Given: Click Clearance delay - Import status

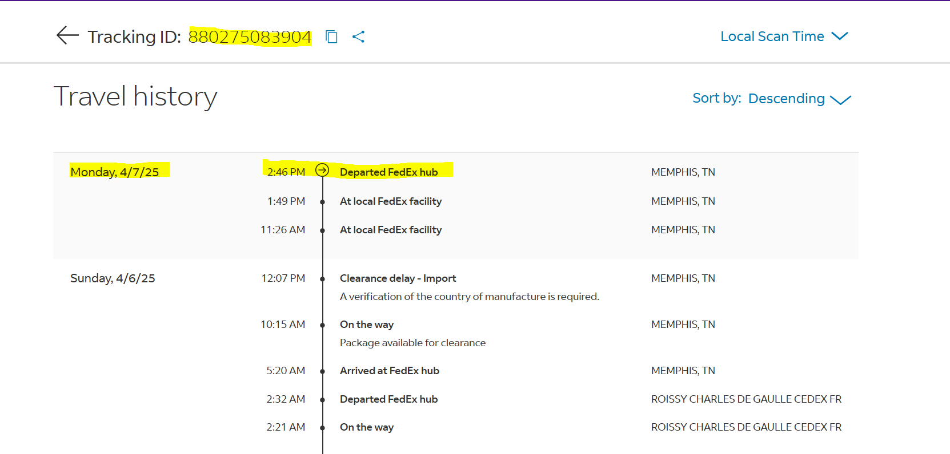Looking at the screenshot, I should [x=398, y=278].
